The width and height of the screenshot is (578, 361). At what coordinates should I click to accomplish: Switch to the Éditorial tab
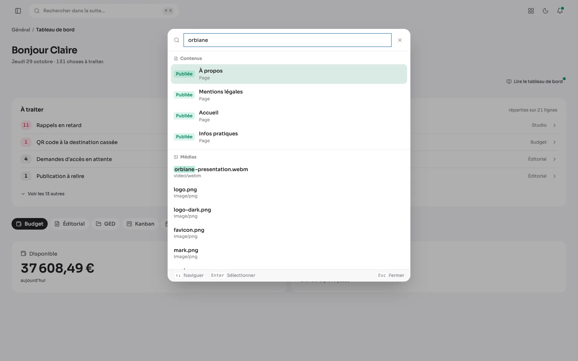70,224
